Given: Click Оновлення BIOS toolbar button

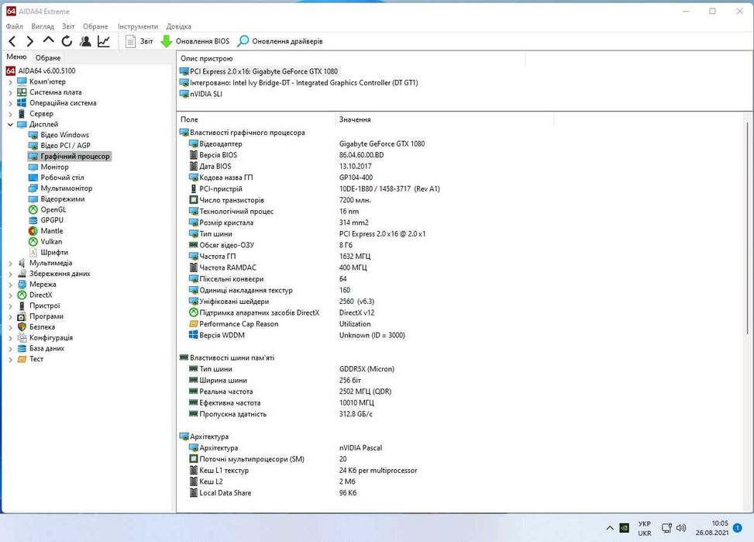Looking at the screenshot, I should [x=195, y=41].
